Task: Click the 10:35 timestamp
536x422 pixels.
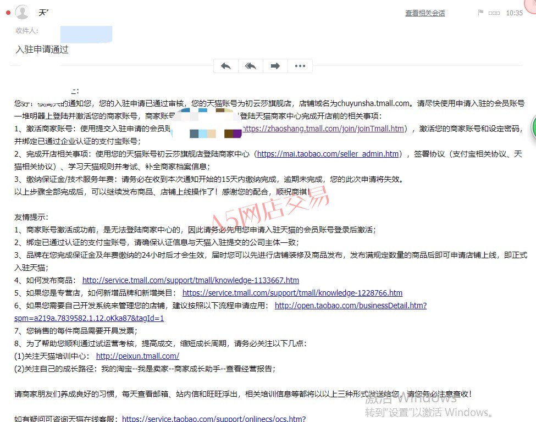Action: [x=514, y=13]
